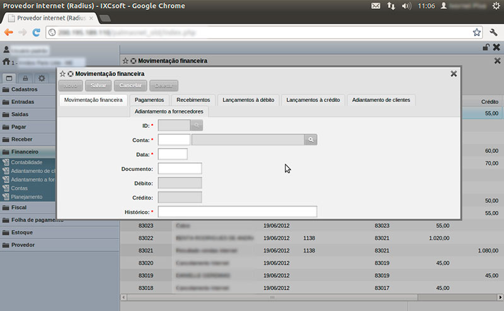504x311 pixels.
Task: Open the sound volume indicator
Action: [x=406, y=6]
